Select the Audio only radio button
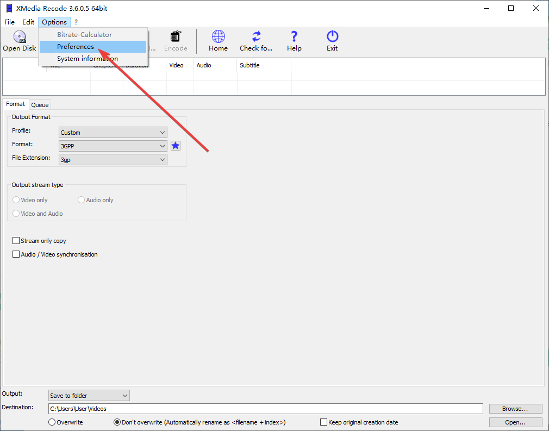 pos(81,200)
